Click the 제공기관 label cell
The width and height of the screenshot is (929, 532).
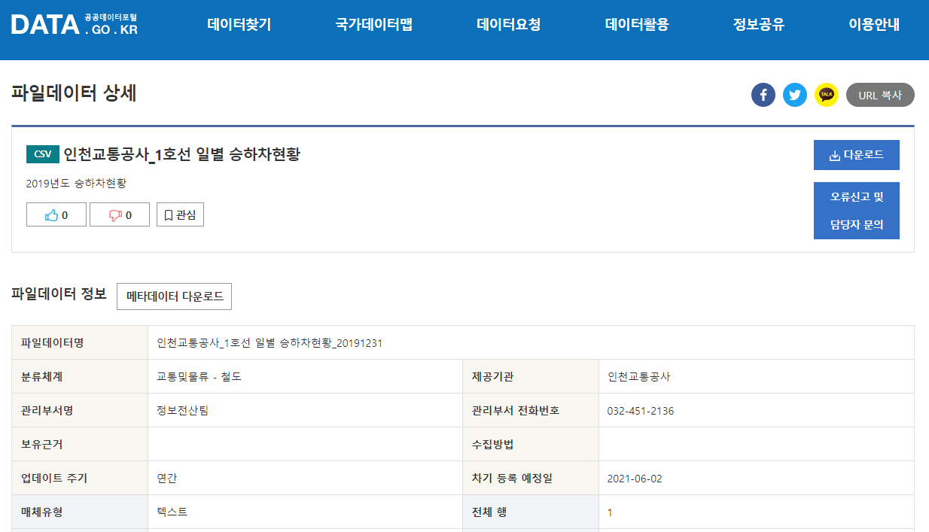point(531,377)
